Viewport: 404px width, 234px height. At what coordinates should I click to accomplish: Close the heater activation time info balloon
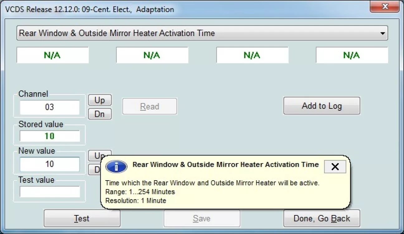pyautogui.click(x=335, y=167)
